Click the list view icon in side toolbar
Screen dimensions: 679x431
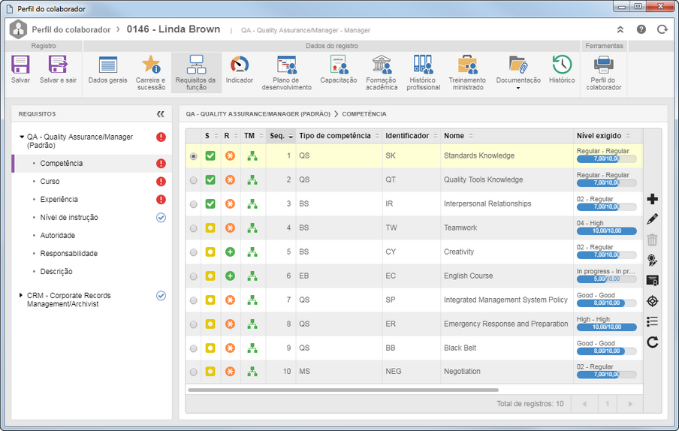coord(652,321)
